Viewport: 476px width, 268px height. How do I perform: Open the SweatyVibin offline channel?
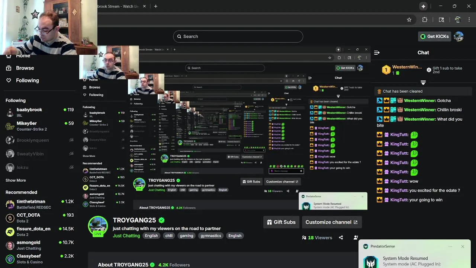pyautogui.click(x=39, y=154)
